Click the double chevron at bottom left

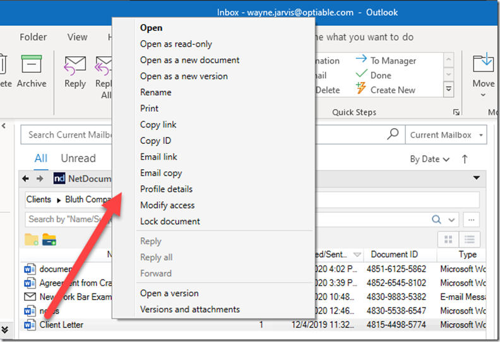pyautogui.click(x=5, y=330)
